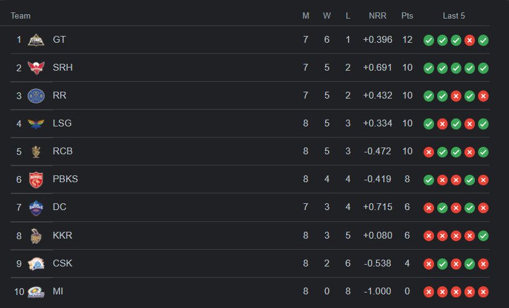Click the Pts column header
Image resolution: width=509 pixels, height=308 pixels.
407,15
